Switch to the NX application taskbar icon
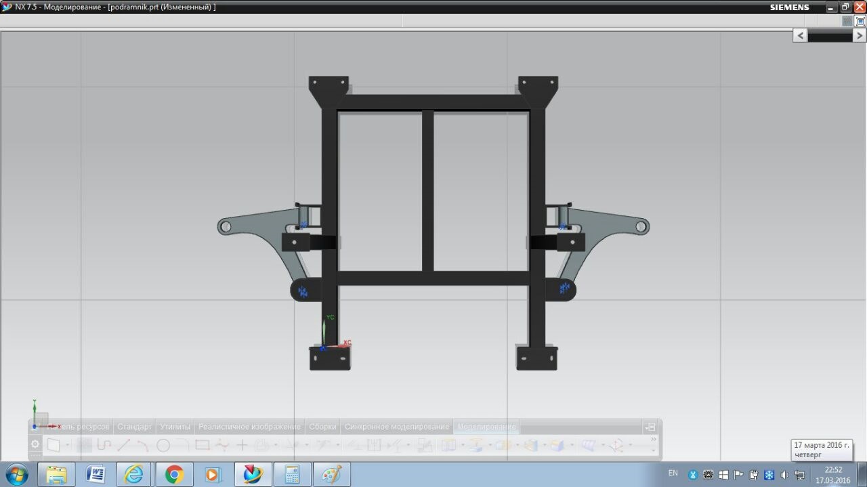867x487 pixels. coord(253,475)
